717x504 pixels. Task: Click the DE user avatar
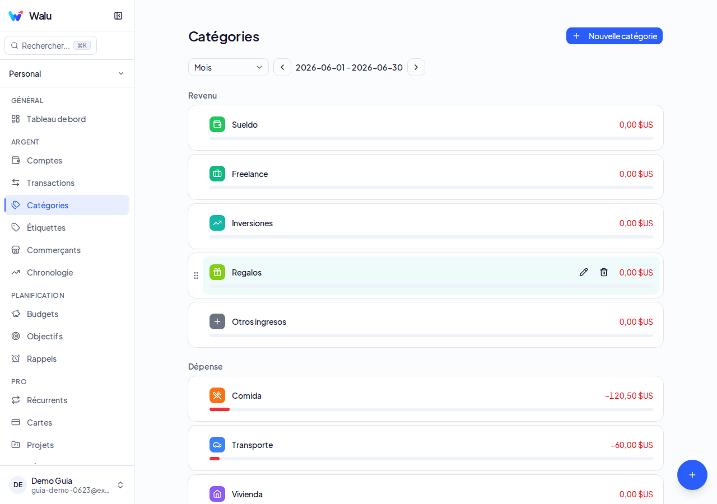point(18,485)
